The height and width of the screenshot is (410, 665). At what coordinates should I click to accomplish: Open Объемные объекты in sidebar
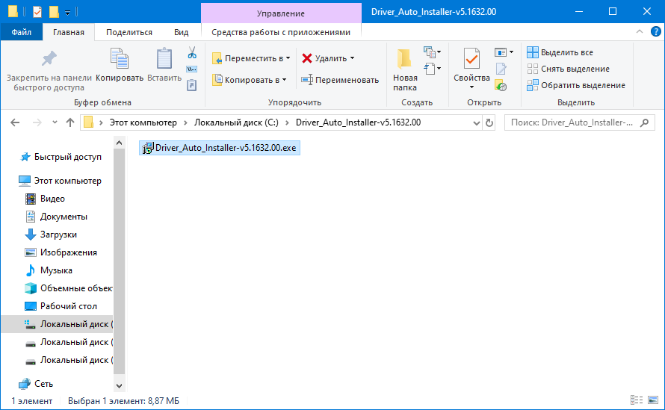point(69,288)
